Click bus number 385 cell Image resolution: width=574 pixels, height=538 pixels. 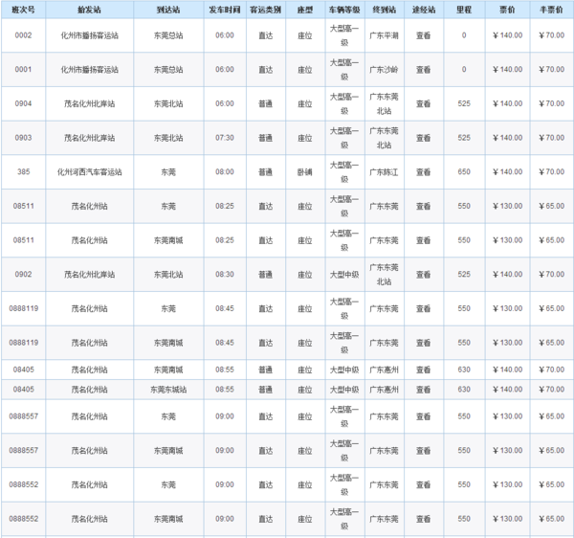click(x=24, y=171)
